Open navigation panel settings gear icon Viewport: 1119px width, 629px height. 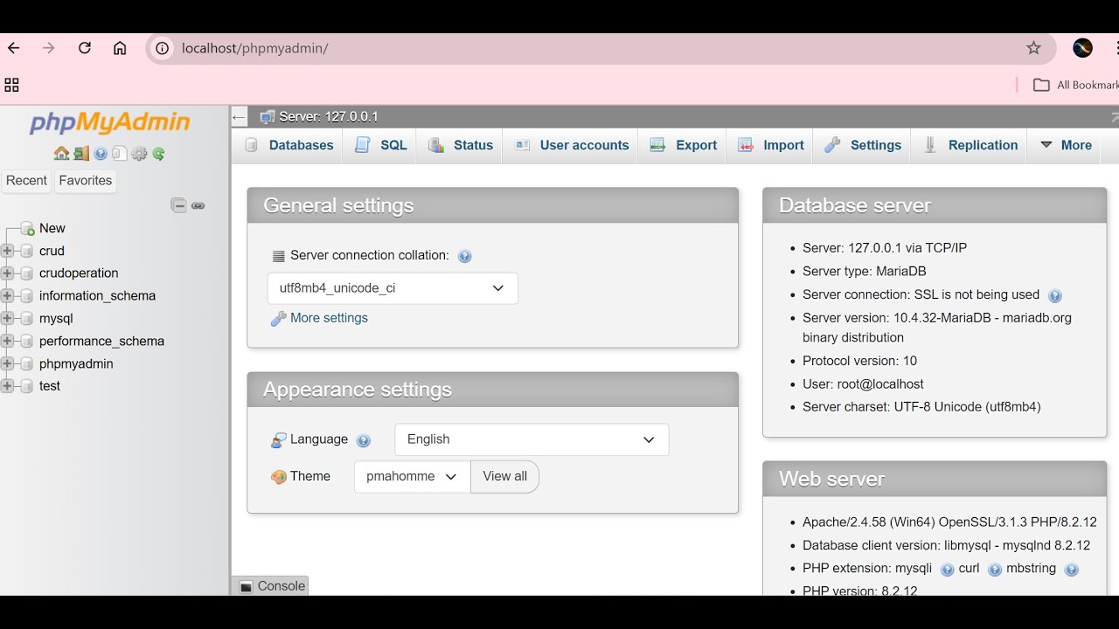coord(139,154)
